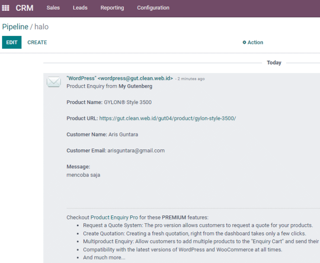Click the 'Today' date separator label
Screen dimensions: 320x263
(274, 63)
